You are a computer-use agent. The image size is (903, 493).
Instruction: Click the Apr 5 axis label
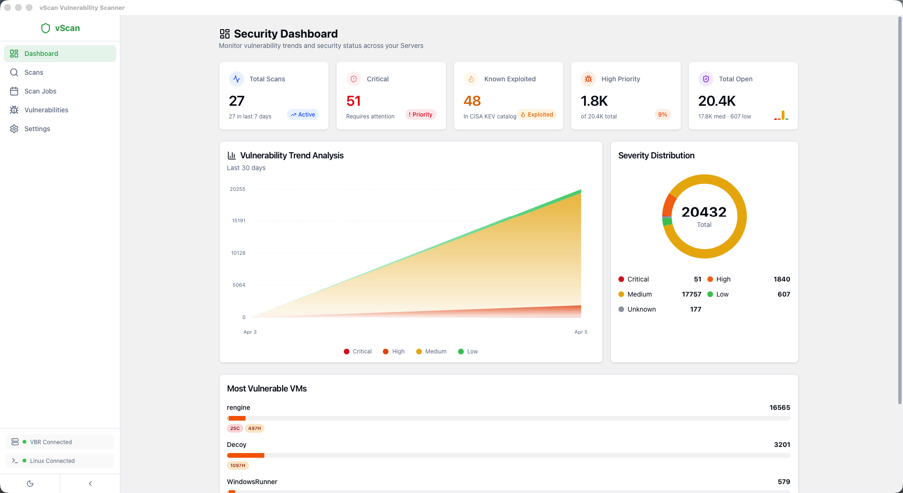(x=581, y=332)
